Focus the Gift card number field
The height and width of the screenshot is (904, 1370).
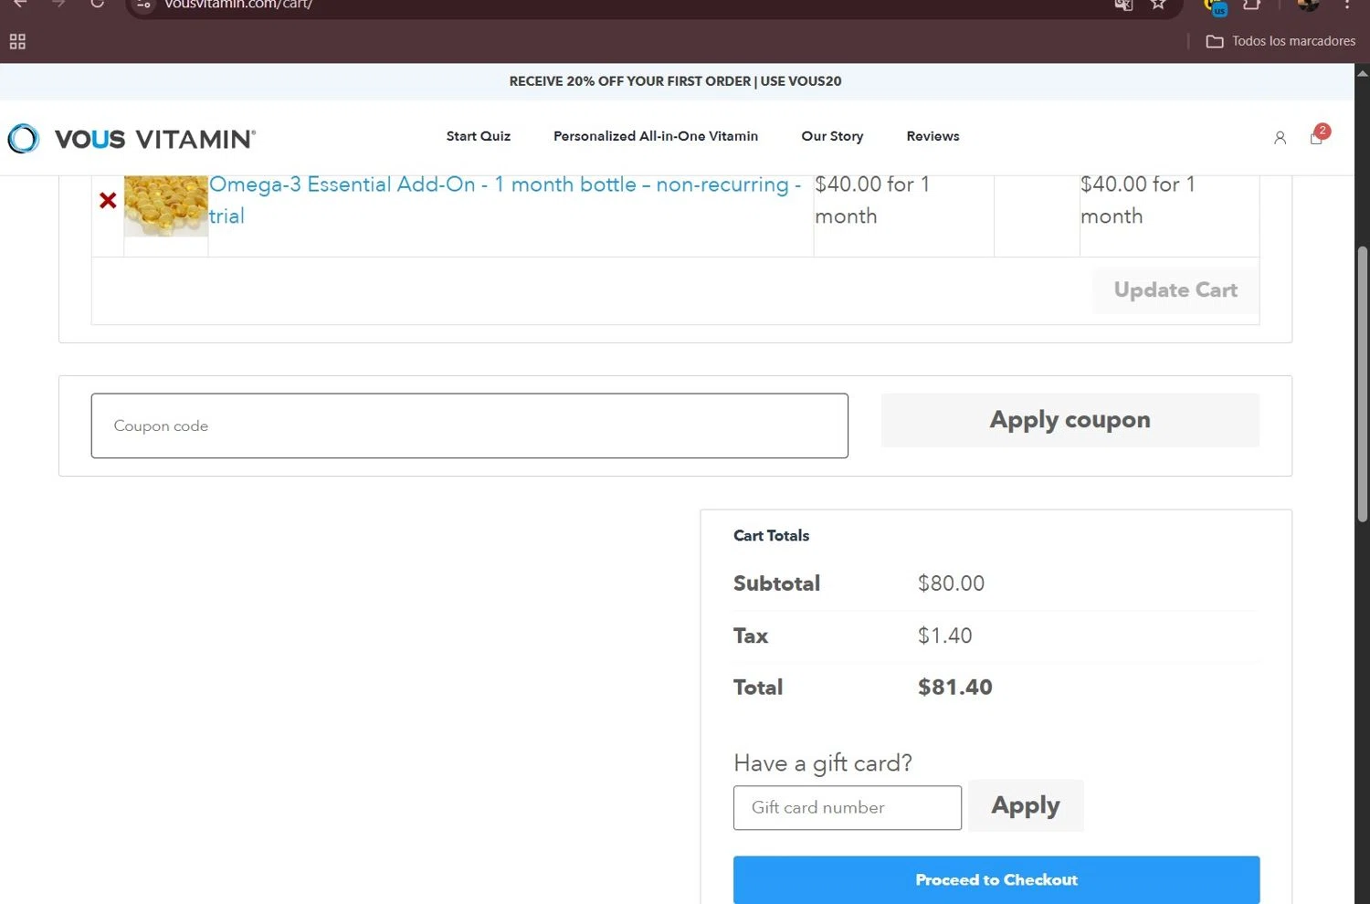(848, 808)
